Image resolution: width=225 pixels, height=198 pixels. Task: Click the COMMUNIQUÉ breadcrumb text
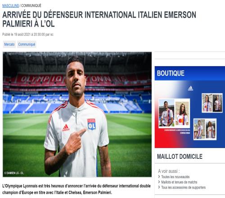31,6
